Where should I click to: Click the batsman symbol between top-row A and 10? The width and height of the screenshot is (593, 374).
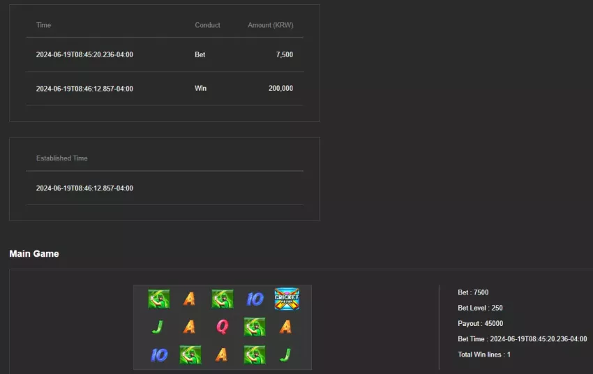pos(223,299)
